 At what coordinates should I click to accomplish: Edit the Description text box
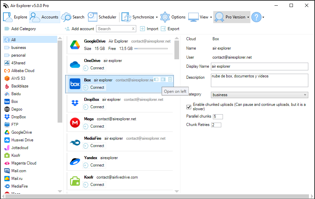pyautogui.click(x=259, y=80)
